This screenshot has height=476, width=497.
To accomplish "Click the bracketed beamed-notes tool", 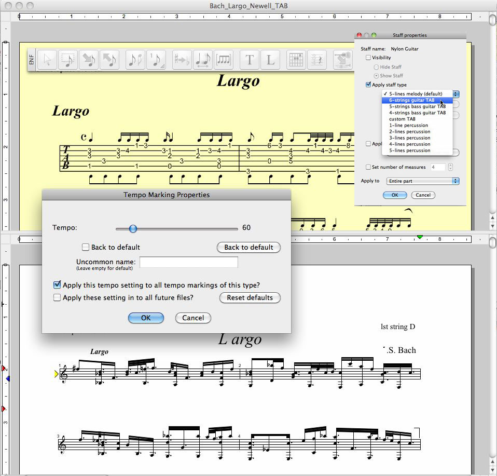I will [224, 60].
